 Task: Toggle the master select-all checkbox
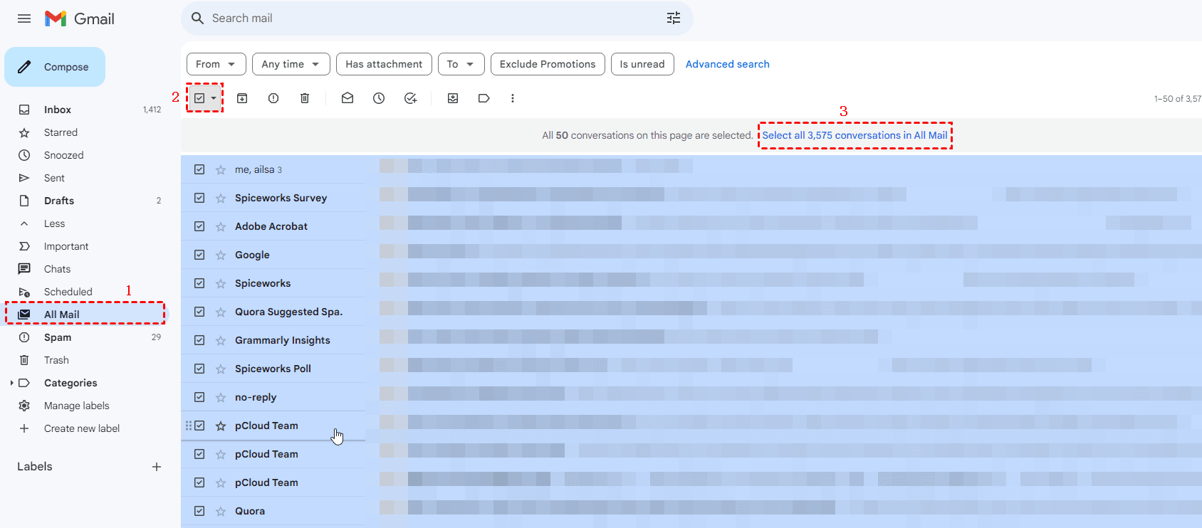pyautogui.click(x=199, y=98)
